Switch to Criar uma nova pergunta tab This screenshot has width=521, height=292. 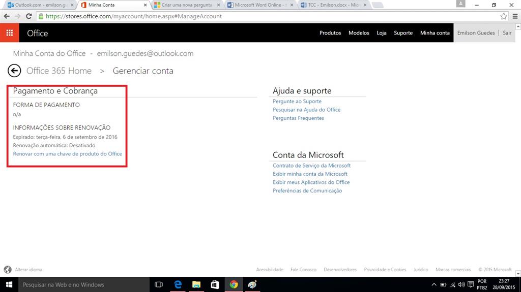click(186, 5)
